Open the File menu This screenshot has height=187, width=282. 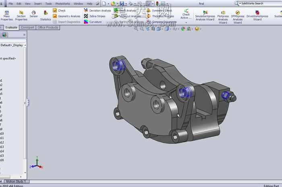(x=11, y=4)
